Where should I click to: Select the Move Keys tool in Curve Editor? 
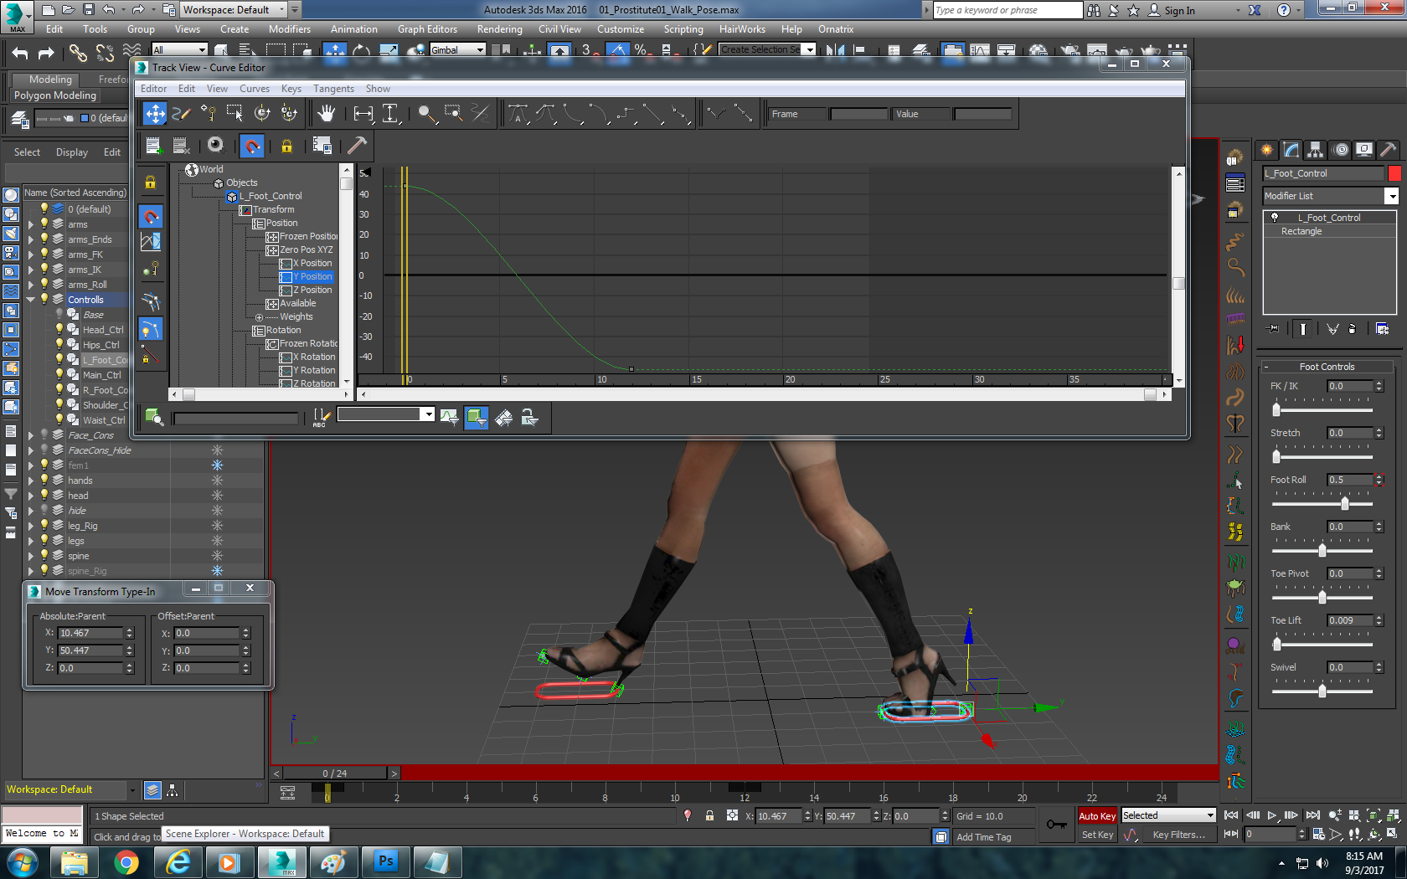click(x=155, y=113)
